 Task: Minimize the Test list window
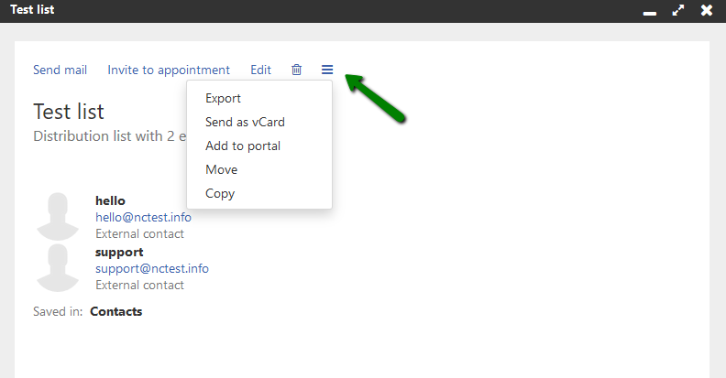650,11
